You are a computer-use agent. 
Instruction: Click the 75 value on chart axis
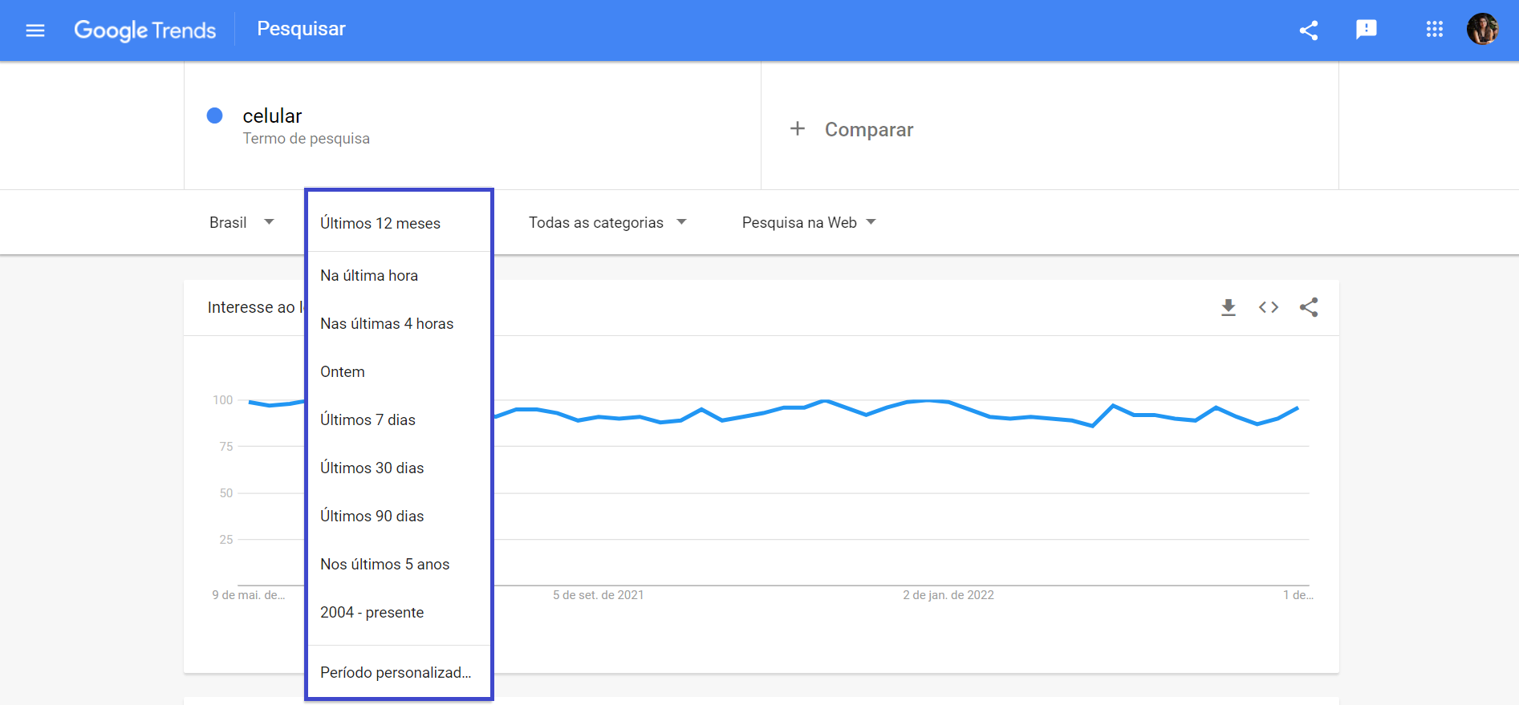[226, 446]
